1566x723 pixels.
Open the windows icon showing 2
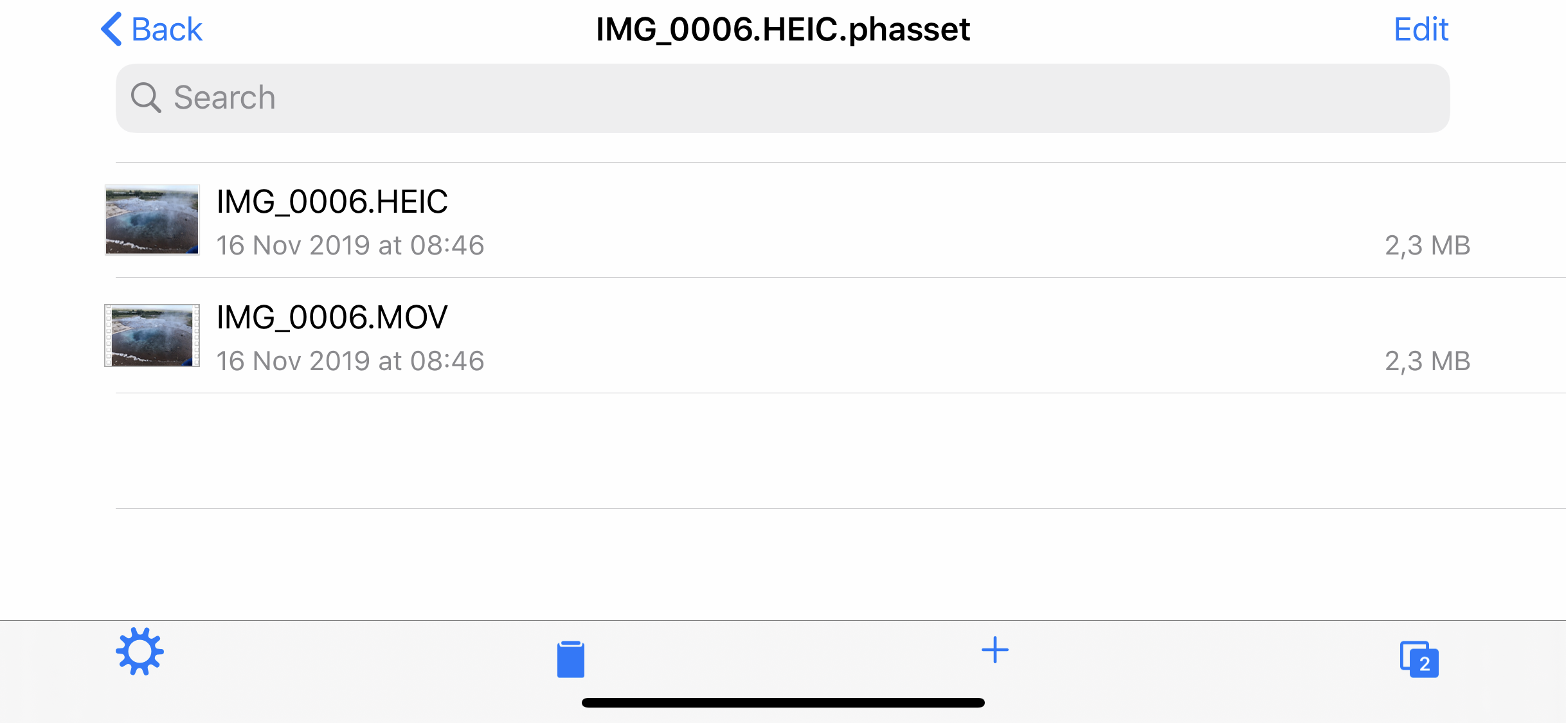tap(1419, 659)
